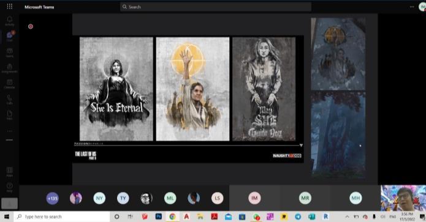Switch to Chrome on the taskbar
This screenshot has height=222, width=426.
172,216
